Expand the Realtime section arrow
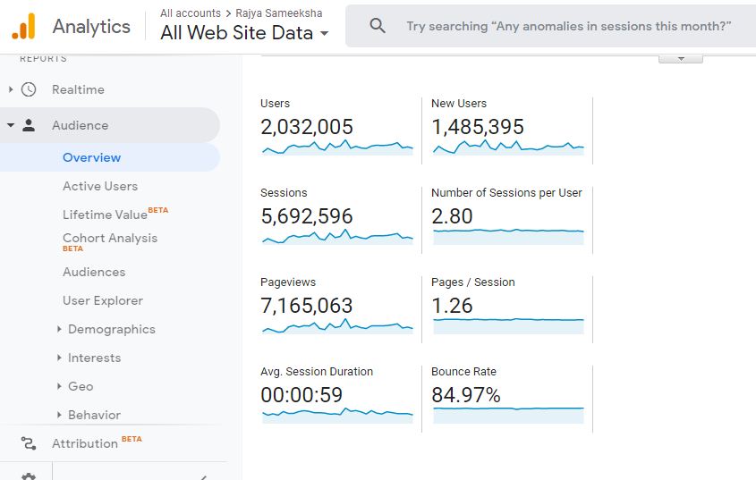The width and height of the screenshot is (756, 480). (11, 89)
